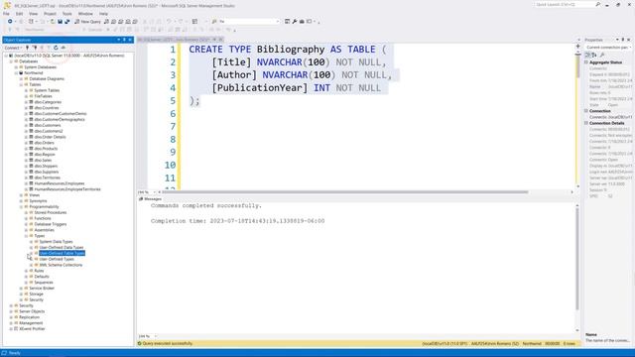Switch to the Messages results tab
The height and width of the screenshot is (357, 635).
click(x=150, y=198)
